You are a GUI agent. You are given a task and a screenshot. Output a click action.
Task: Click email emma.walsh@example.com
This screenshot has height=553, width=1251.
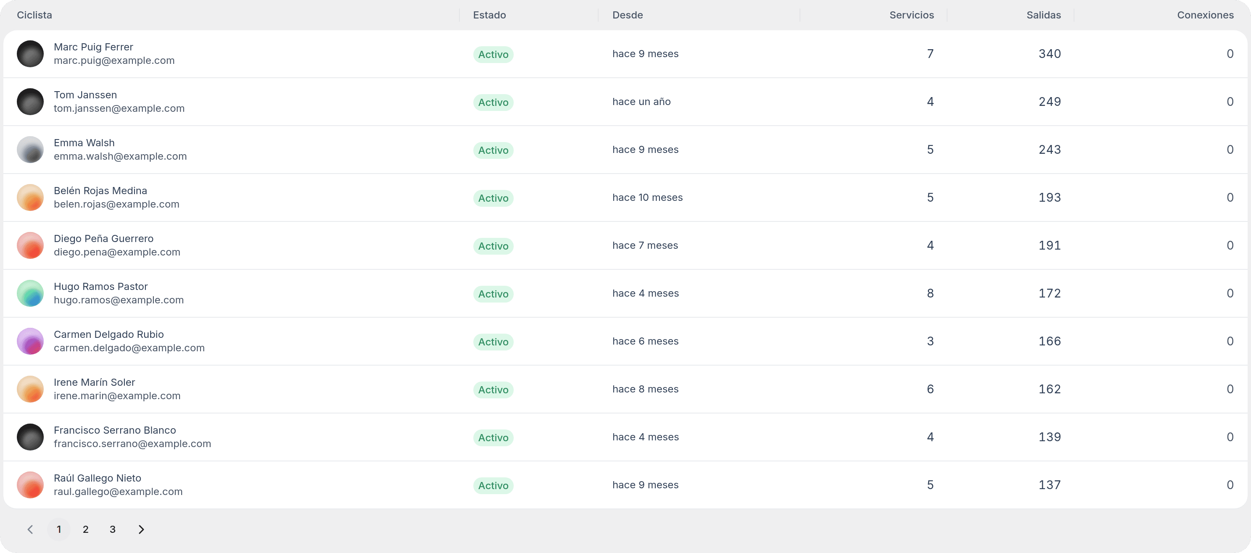(x=120, y=156)
